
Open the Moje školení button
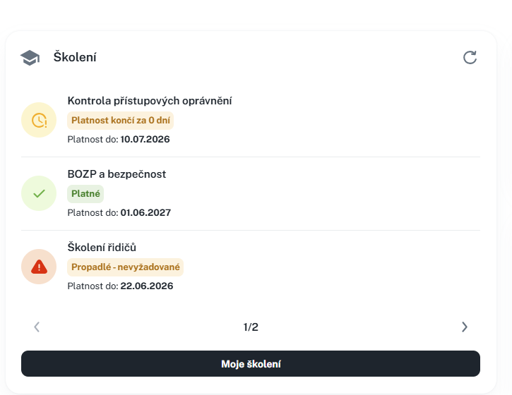[251, 364]
